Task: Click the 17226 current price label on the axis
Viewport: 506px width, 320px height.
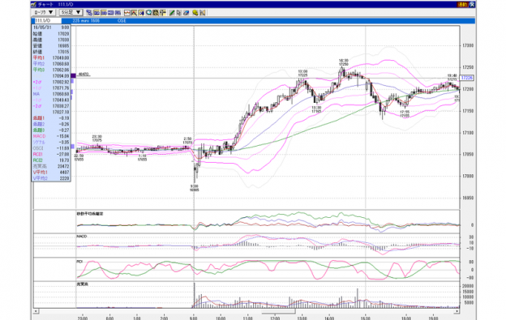Action: (466, 78)
